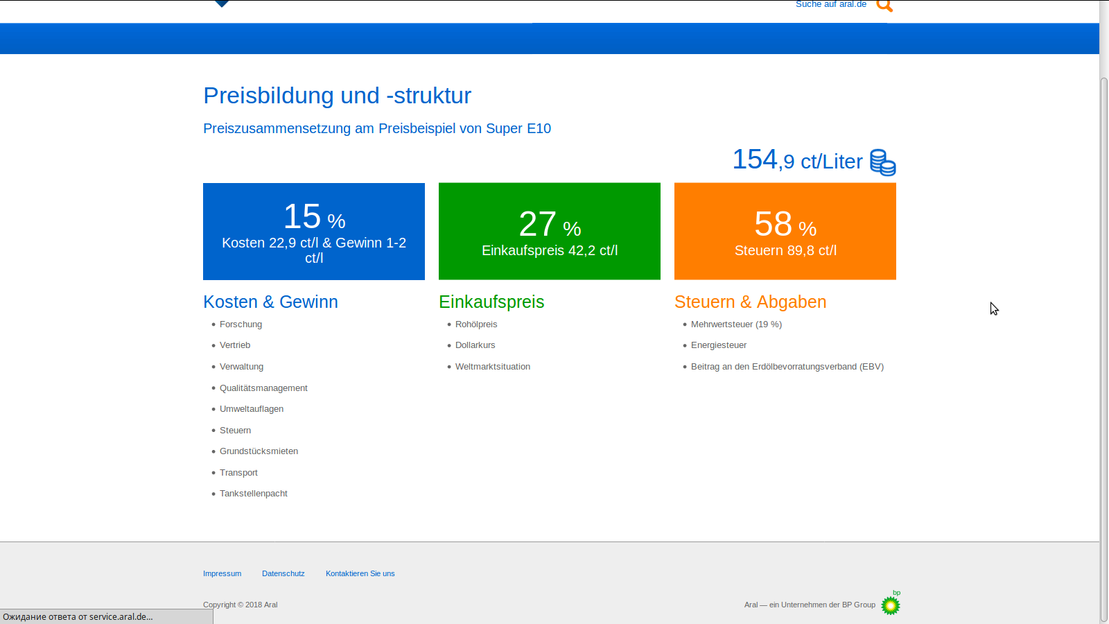Click the blue coin stack icon

(883, 163)
